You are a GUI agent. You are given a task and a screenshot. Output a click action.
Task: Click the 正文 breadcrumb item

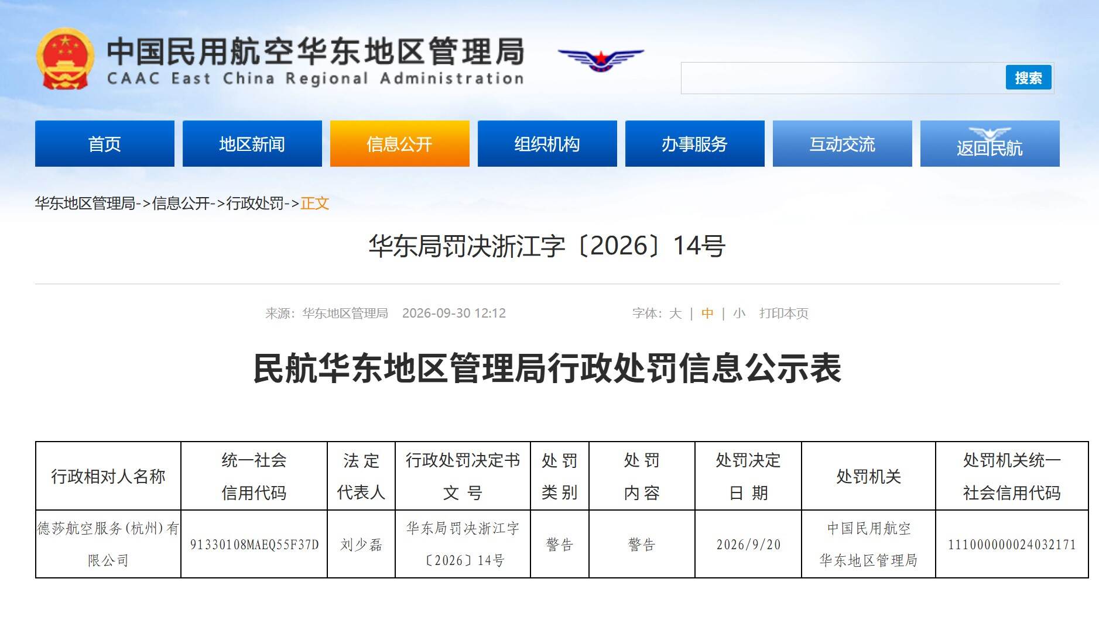coord(315,204)
